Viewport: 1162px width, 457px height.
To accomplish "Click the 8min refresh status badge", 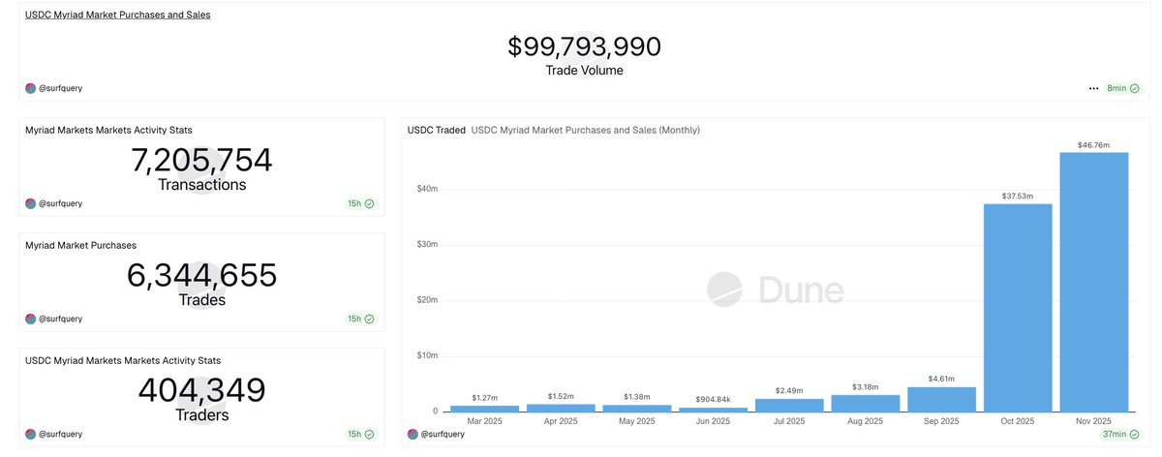I will point(1123,88).
